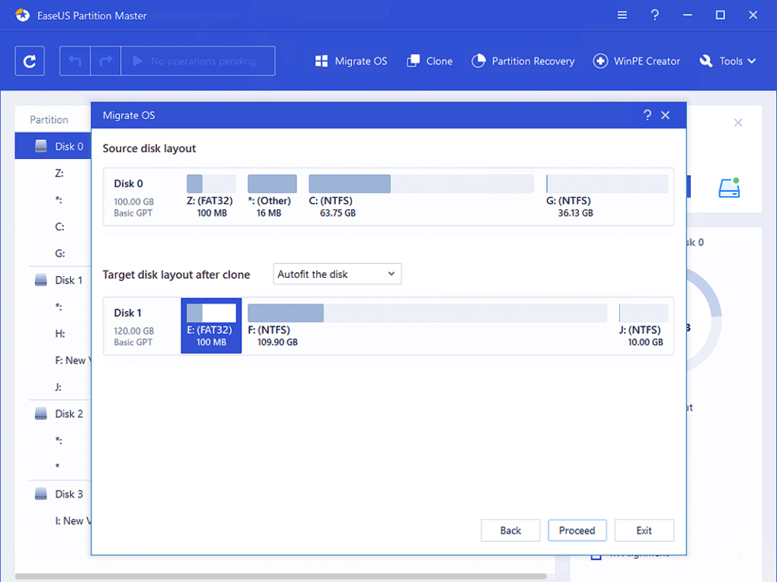Click the Source disk layout heading
Image resolution: width=777 pixels, height=582 pixels.
[149, 148]
